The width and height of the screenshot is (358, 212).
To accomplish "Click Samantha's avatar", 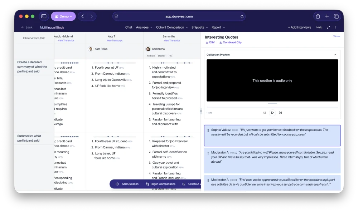I will point(148,49).
